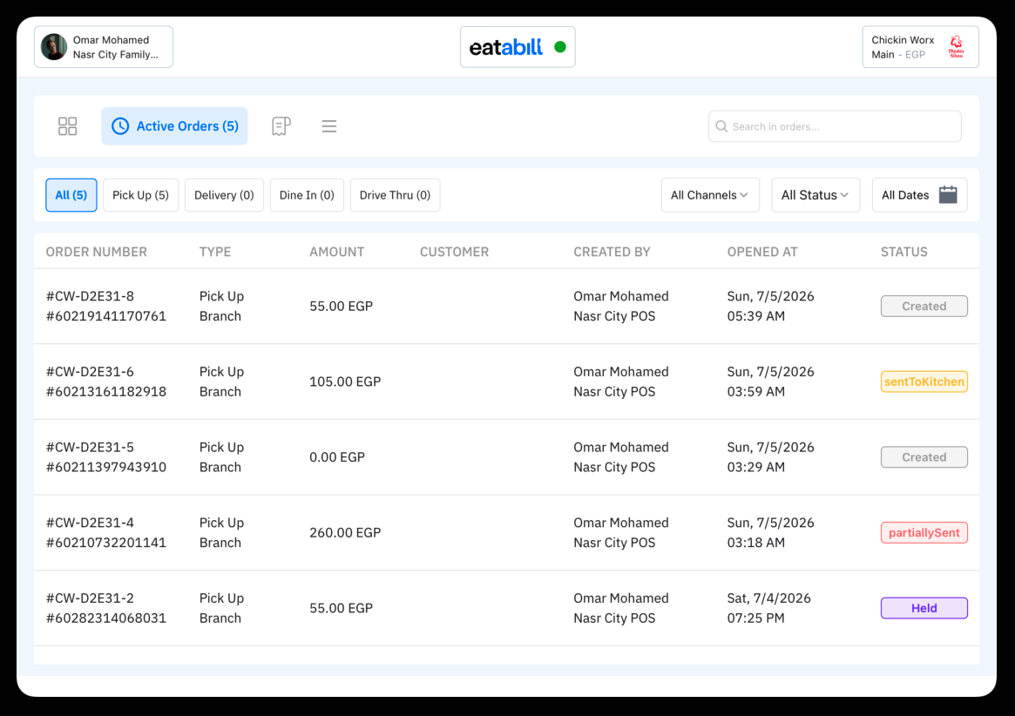This screenshot has height=716, width=1015.
Task: Click the search magnifier icon
Action: click(721, 126)
